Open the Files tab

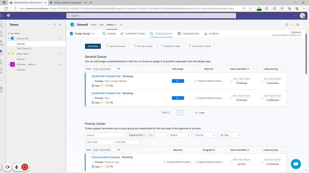pyautogui.click(x=101, y=25)
